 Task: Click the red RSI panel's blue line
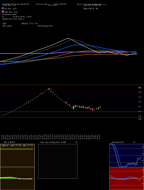point(130,177)
